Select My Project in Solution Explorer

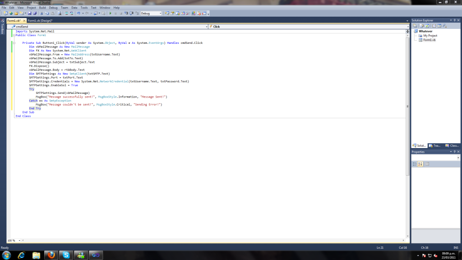click(430, 35)
